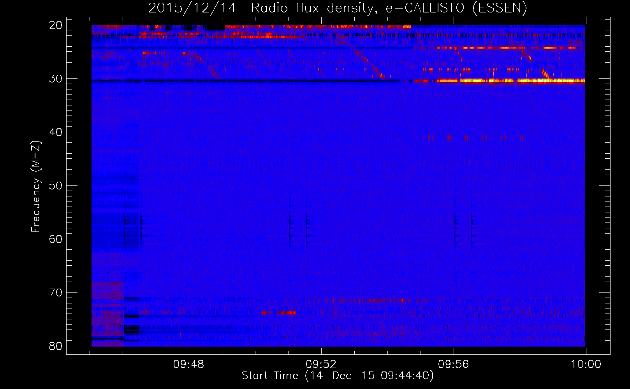Click the plot title '2015/12/14 Radio flux density'
The height and width of the screenshot is (389, 630).
click(260, 8)
